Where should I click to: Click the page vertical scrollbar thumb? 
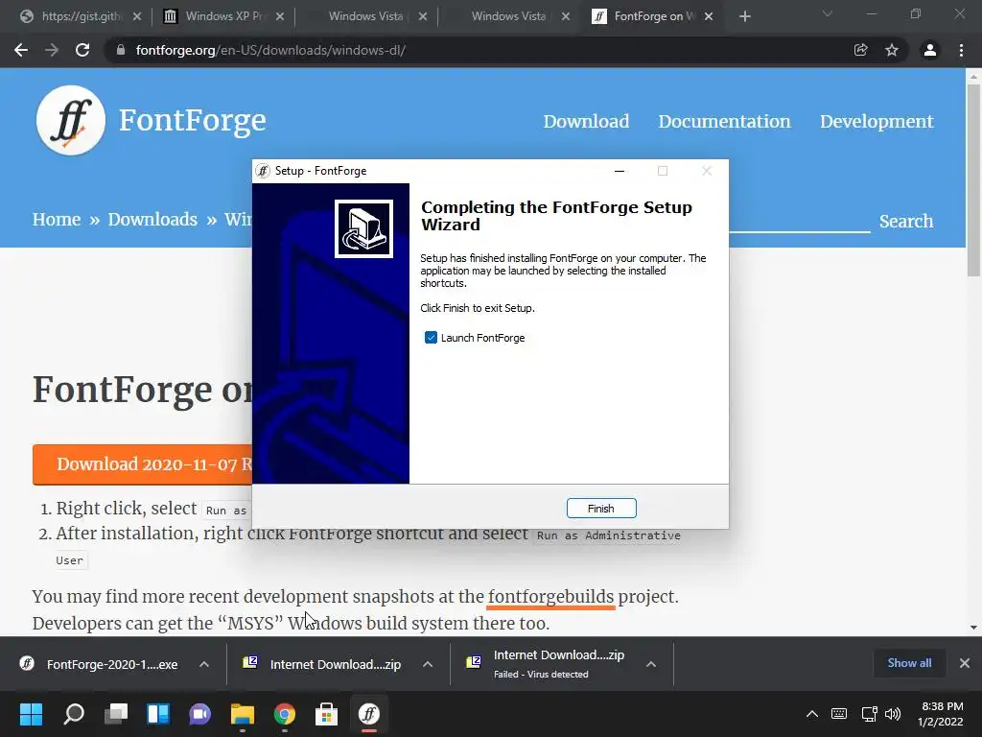(973, 179)
